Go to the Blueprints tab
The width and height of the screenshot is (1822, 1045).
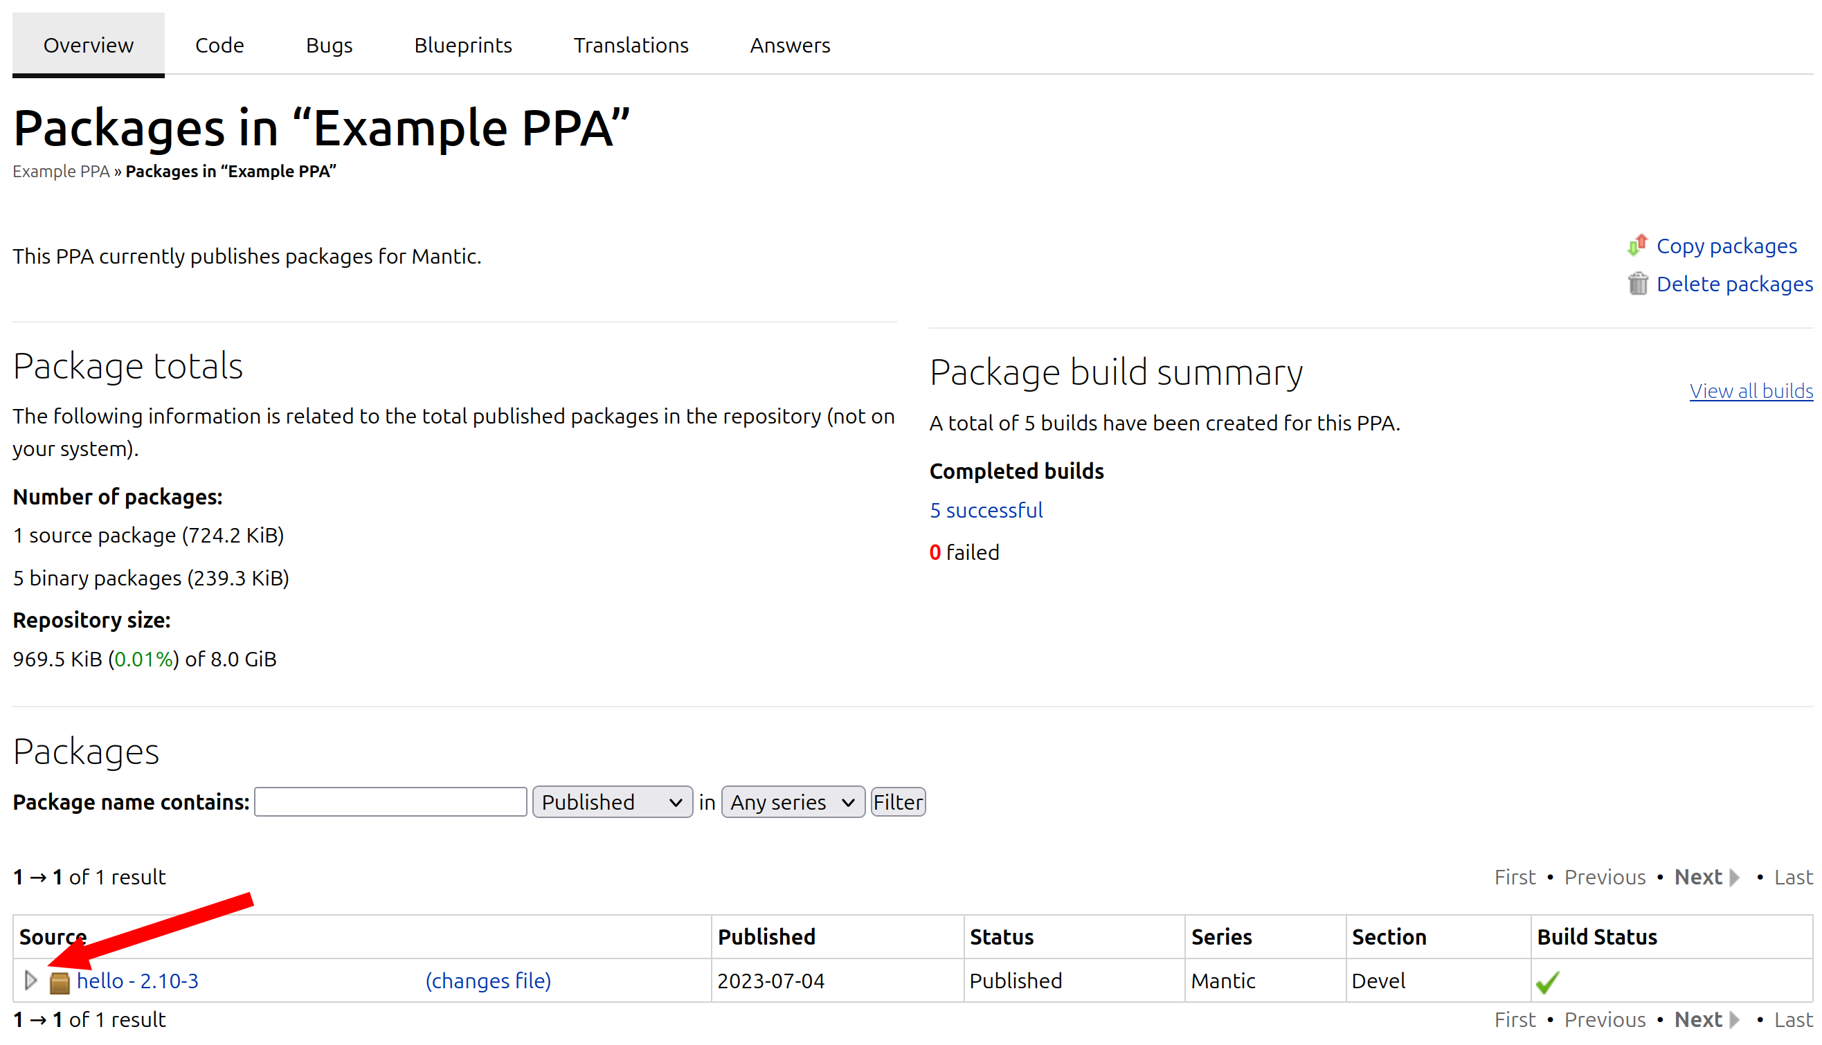(x=463, y=44)
